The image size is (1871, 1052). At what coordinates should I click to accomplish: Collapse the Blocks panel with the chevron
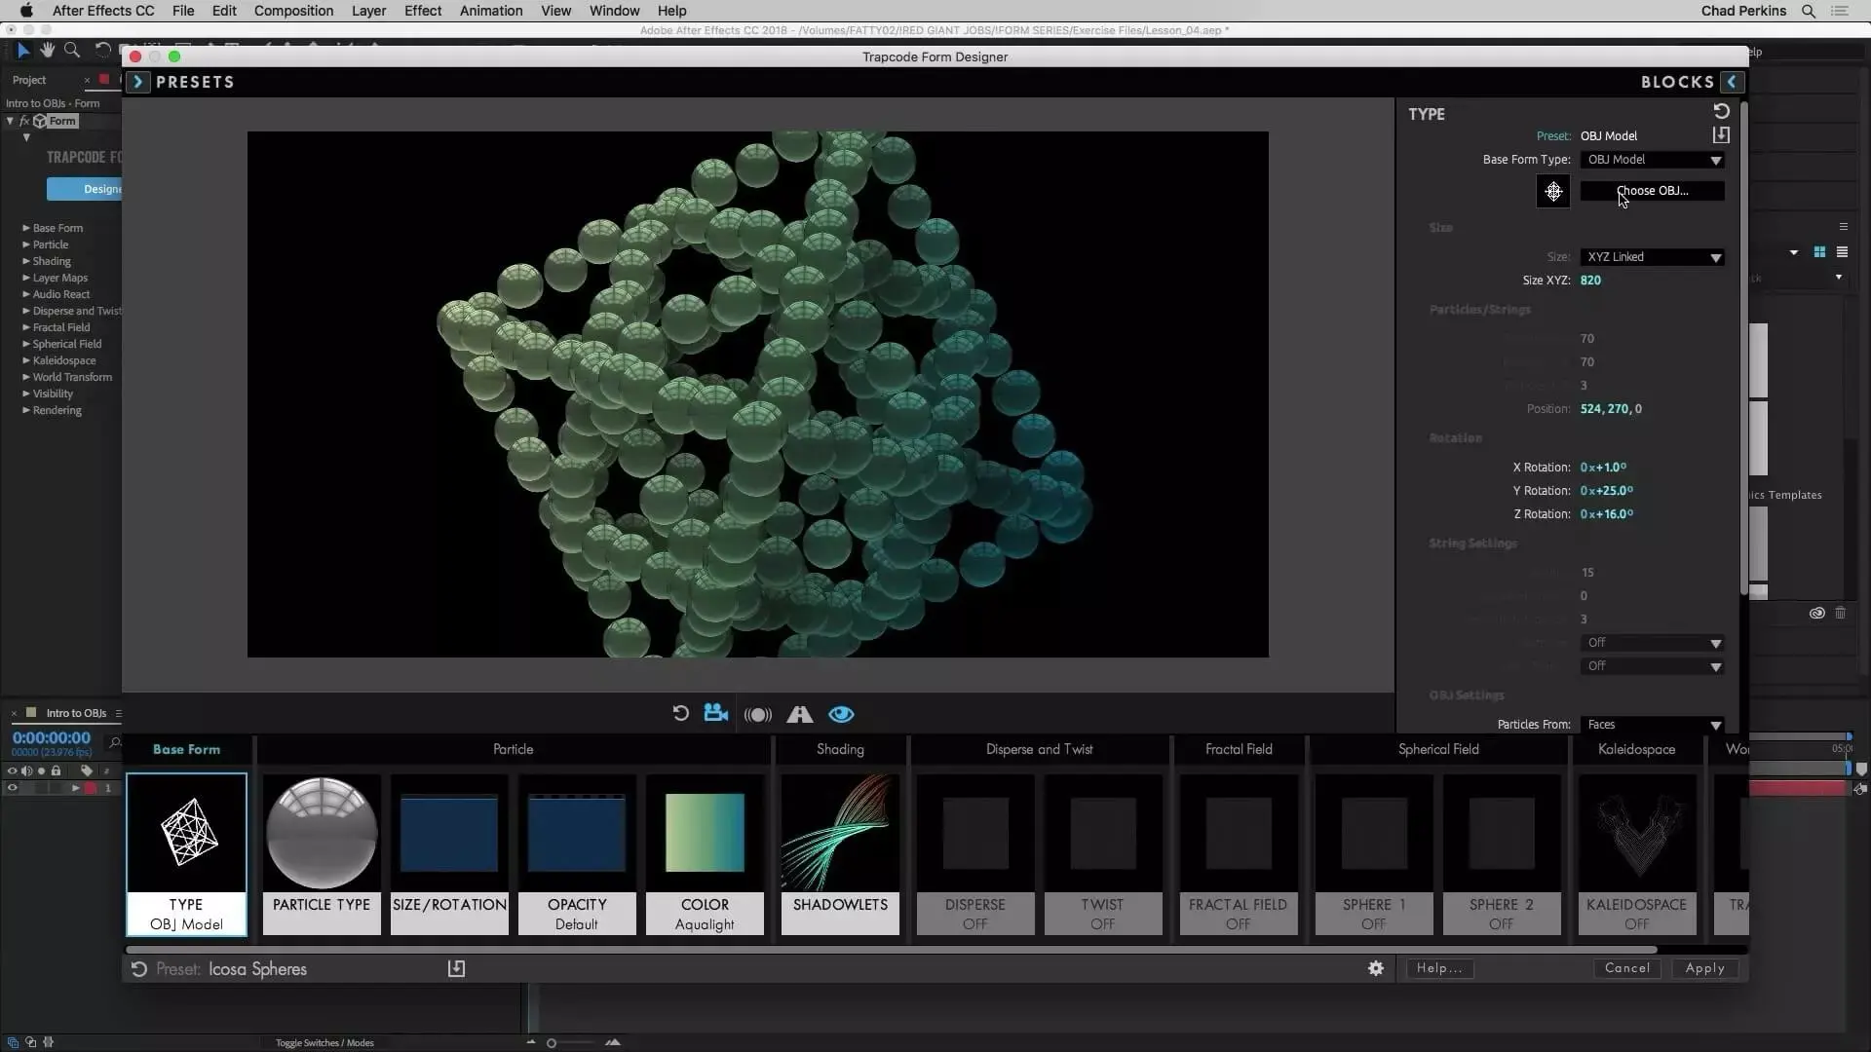(1732, 82)
